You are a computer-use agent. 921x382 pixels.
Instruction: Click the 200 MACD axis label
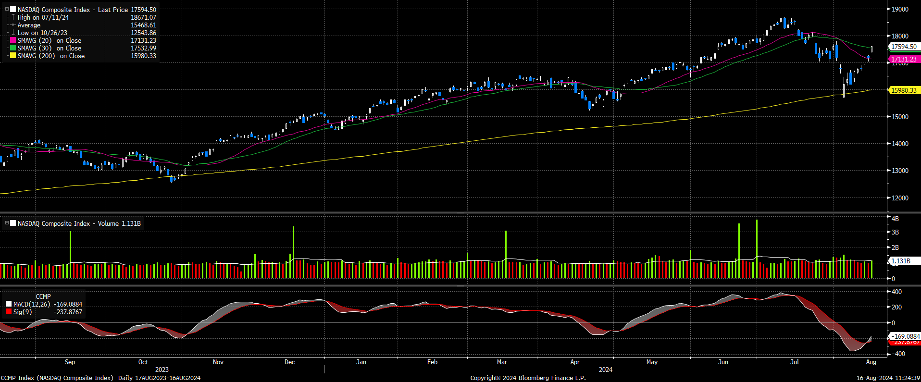point(896,307)
